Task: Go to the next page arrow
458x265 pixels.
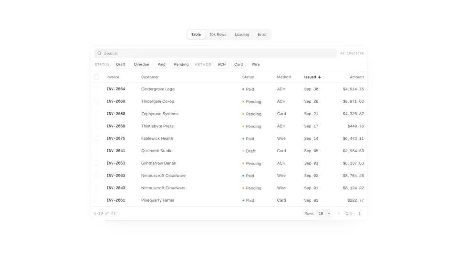Action: [x=359, y=214]
